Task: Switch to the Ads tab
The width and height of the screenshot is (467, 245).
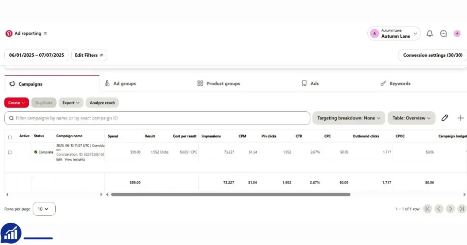Action: tap(310, 83)
